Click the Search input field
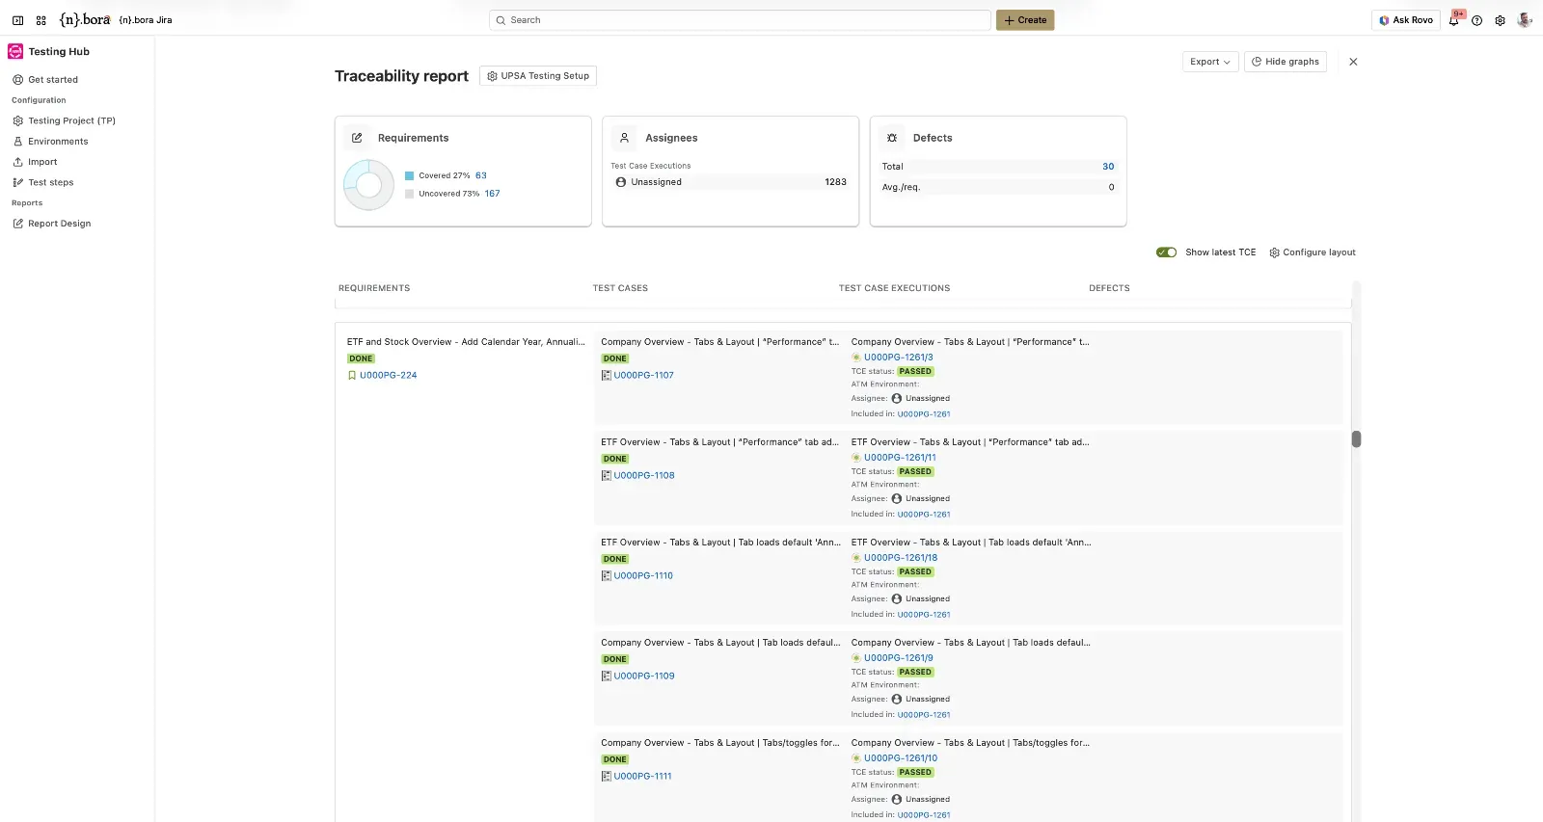The height and width of the screenshot is (822, 1543). point(740,20)
